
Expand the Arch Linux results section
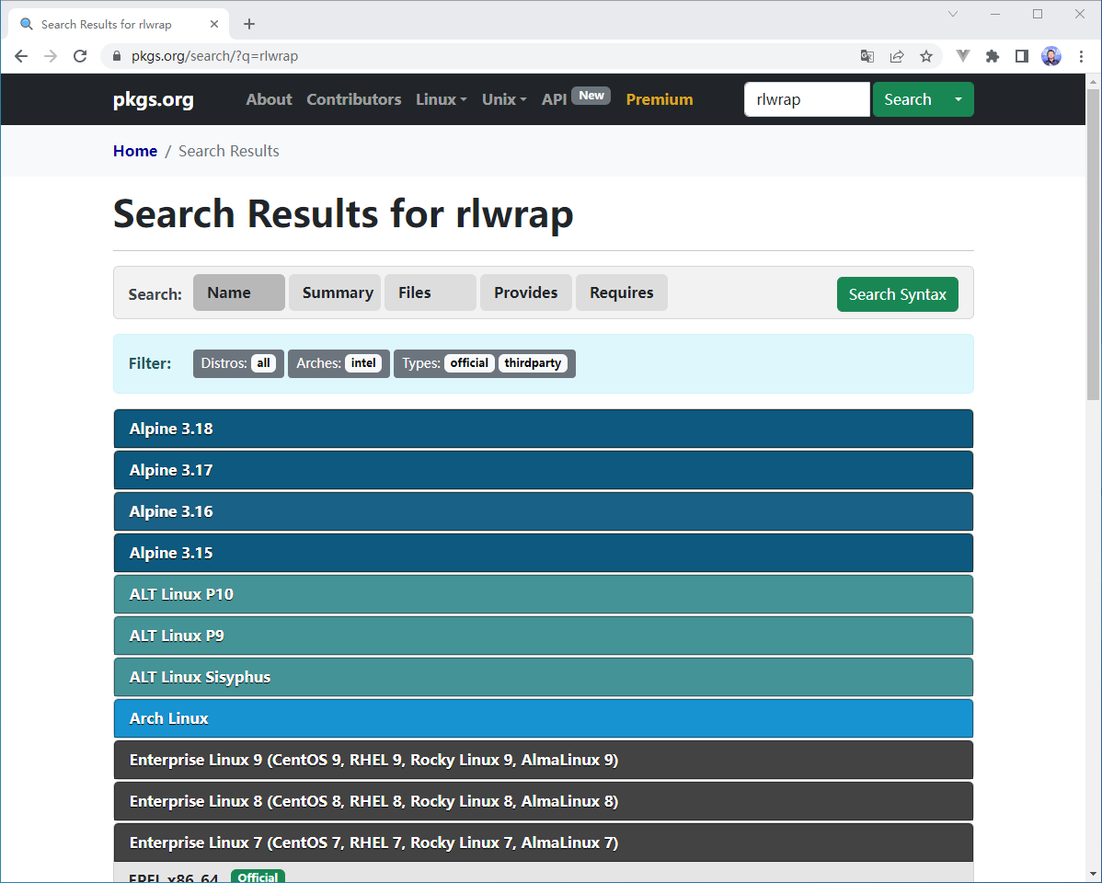[543, 718]
